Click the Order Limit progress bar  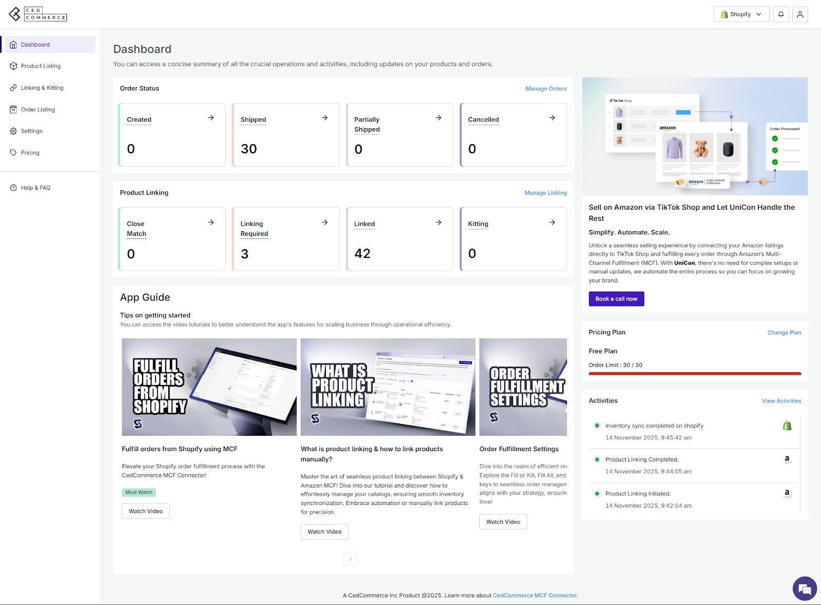point(694,373)
